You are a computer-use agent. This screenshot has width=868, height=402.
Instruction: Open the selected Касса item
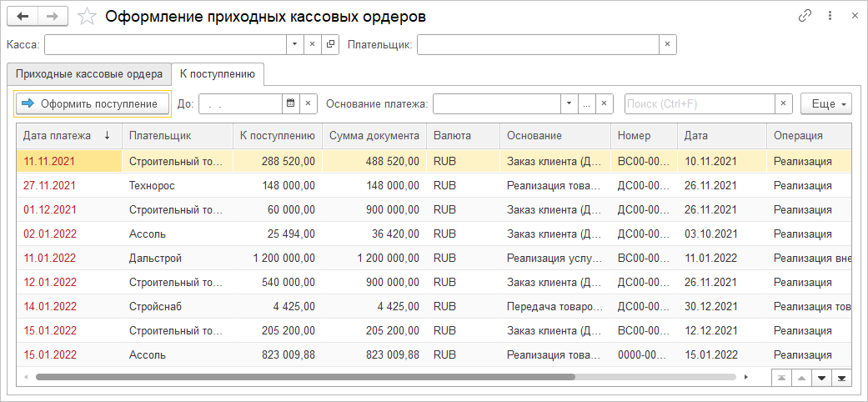(330, 44)
